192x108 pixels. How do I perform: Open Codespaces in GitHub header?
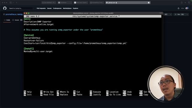pyautogui.click(x=57, y=8)
